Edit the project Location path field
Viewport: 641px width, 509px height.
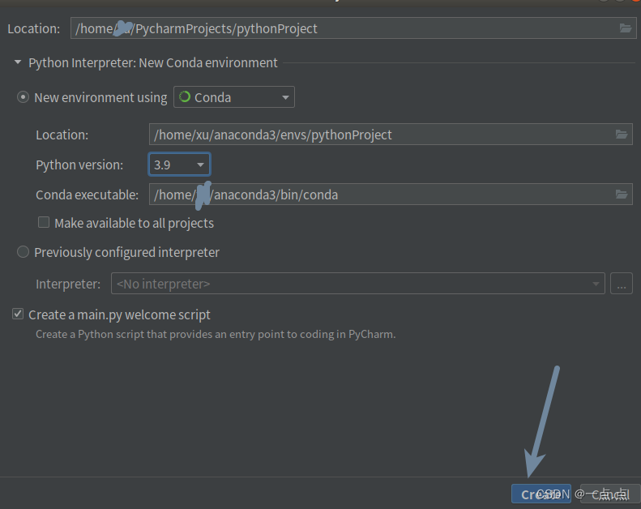(x=353, y=28)
